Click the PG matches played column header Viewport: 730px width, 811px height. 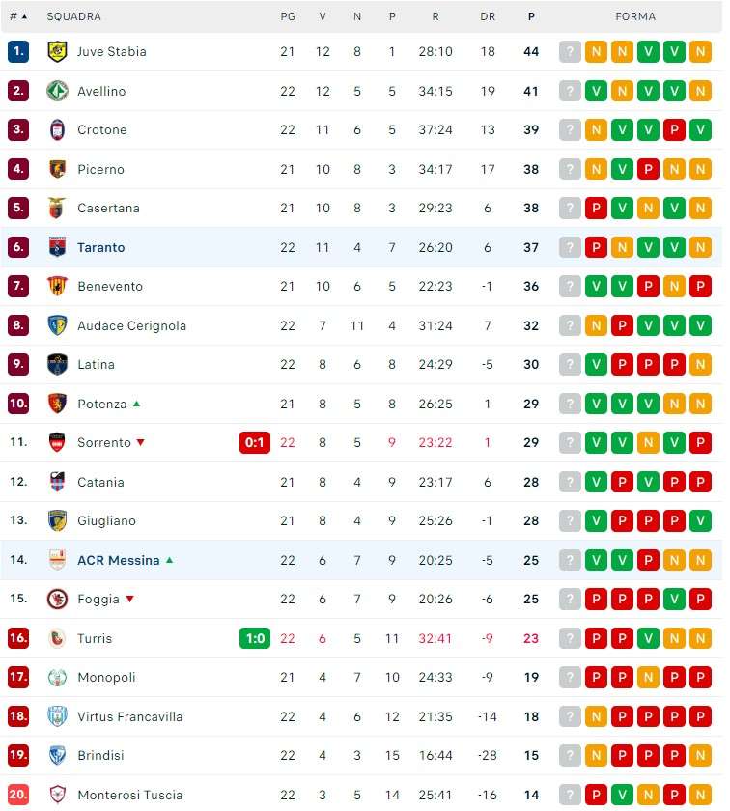click(288, 16)
